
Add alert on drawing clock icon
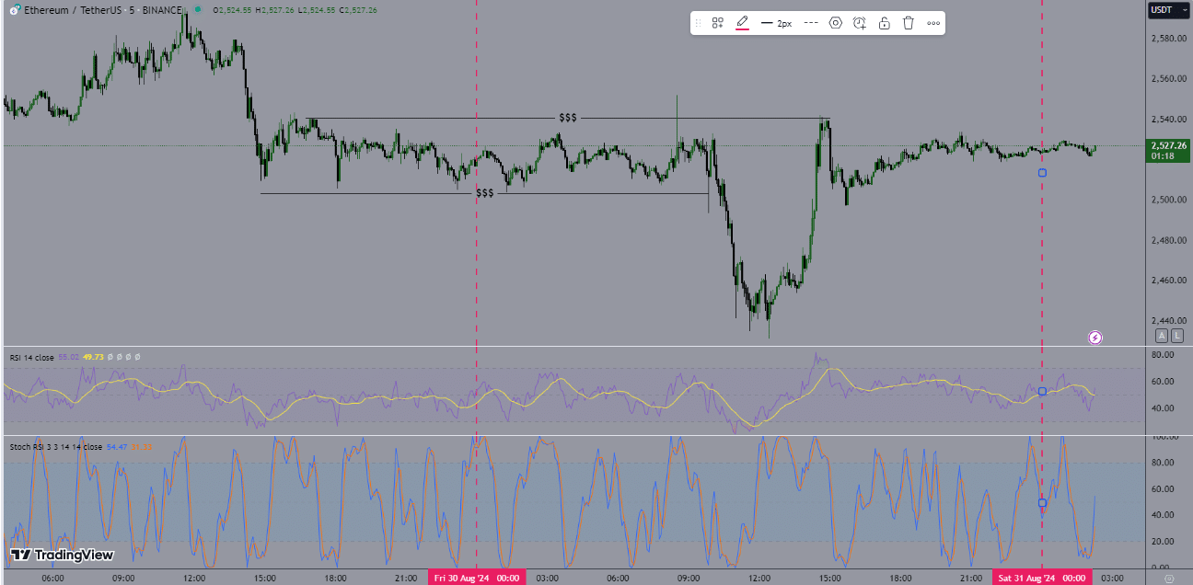coord(860,23)
